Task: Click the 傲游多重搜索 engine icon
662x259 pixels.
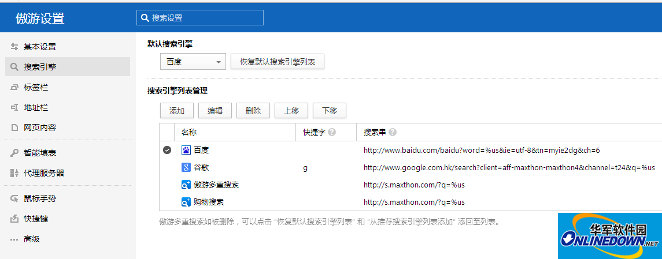Action: coord(186,185)
